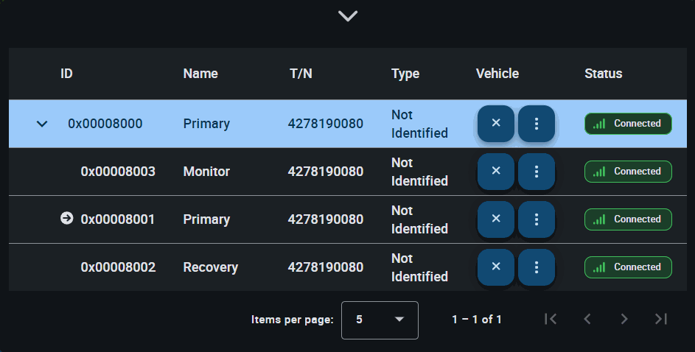Open the three-dot menu for row 0x00008001
695x352 pixels.
pos(537,219)
